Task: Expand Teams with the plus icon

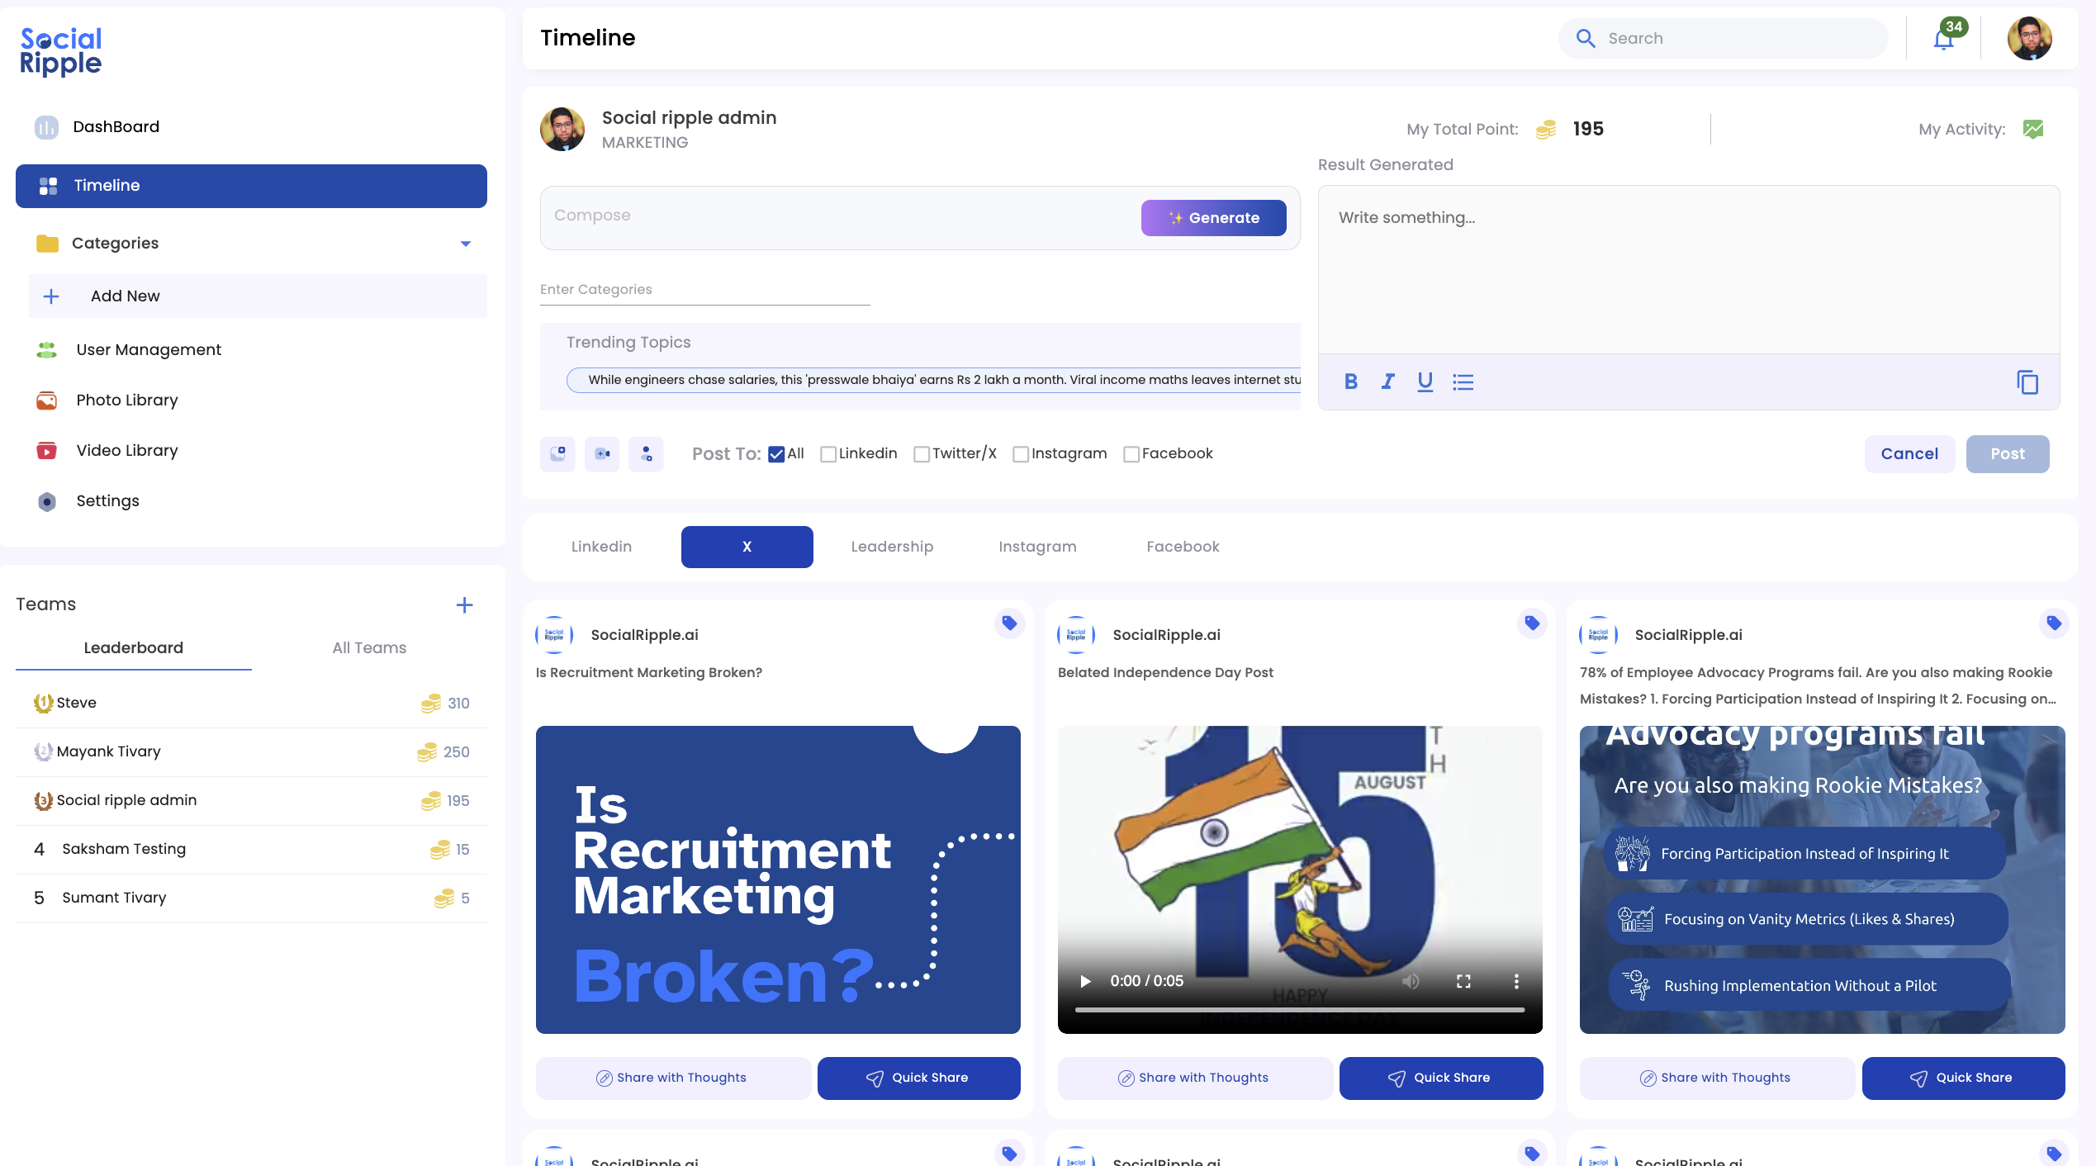Action: pyautogui.click(x=465, y=604)
